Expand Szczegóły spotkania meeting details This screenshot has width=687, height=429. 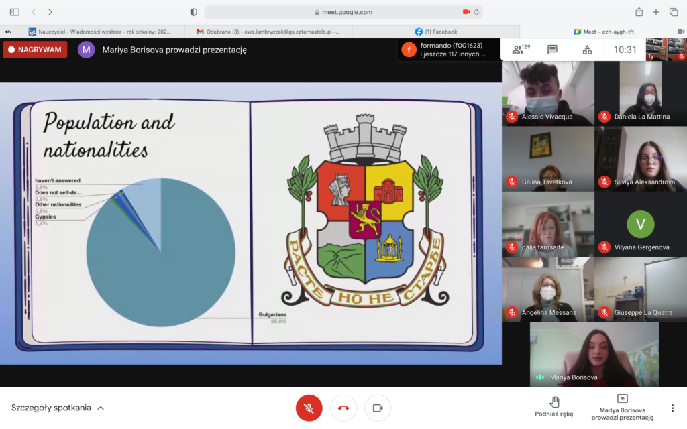(58, 408)
